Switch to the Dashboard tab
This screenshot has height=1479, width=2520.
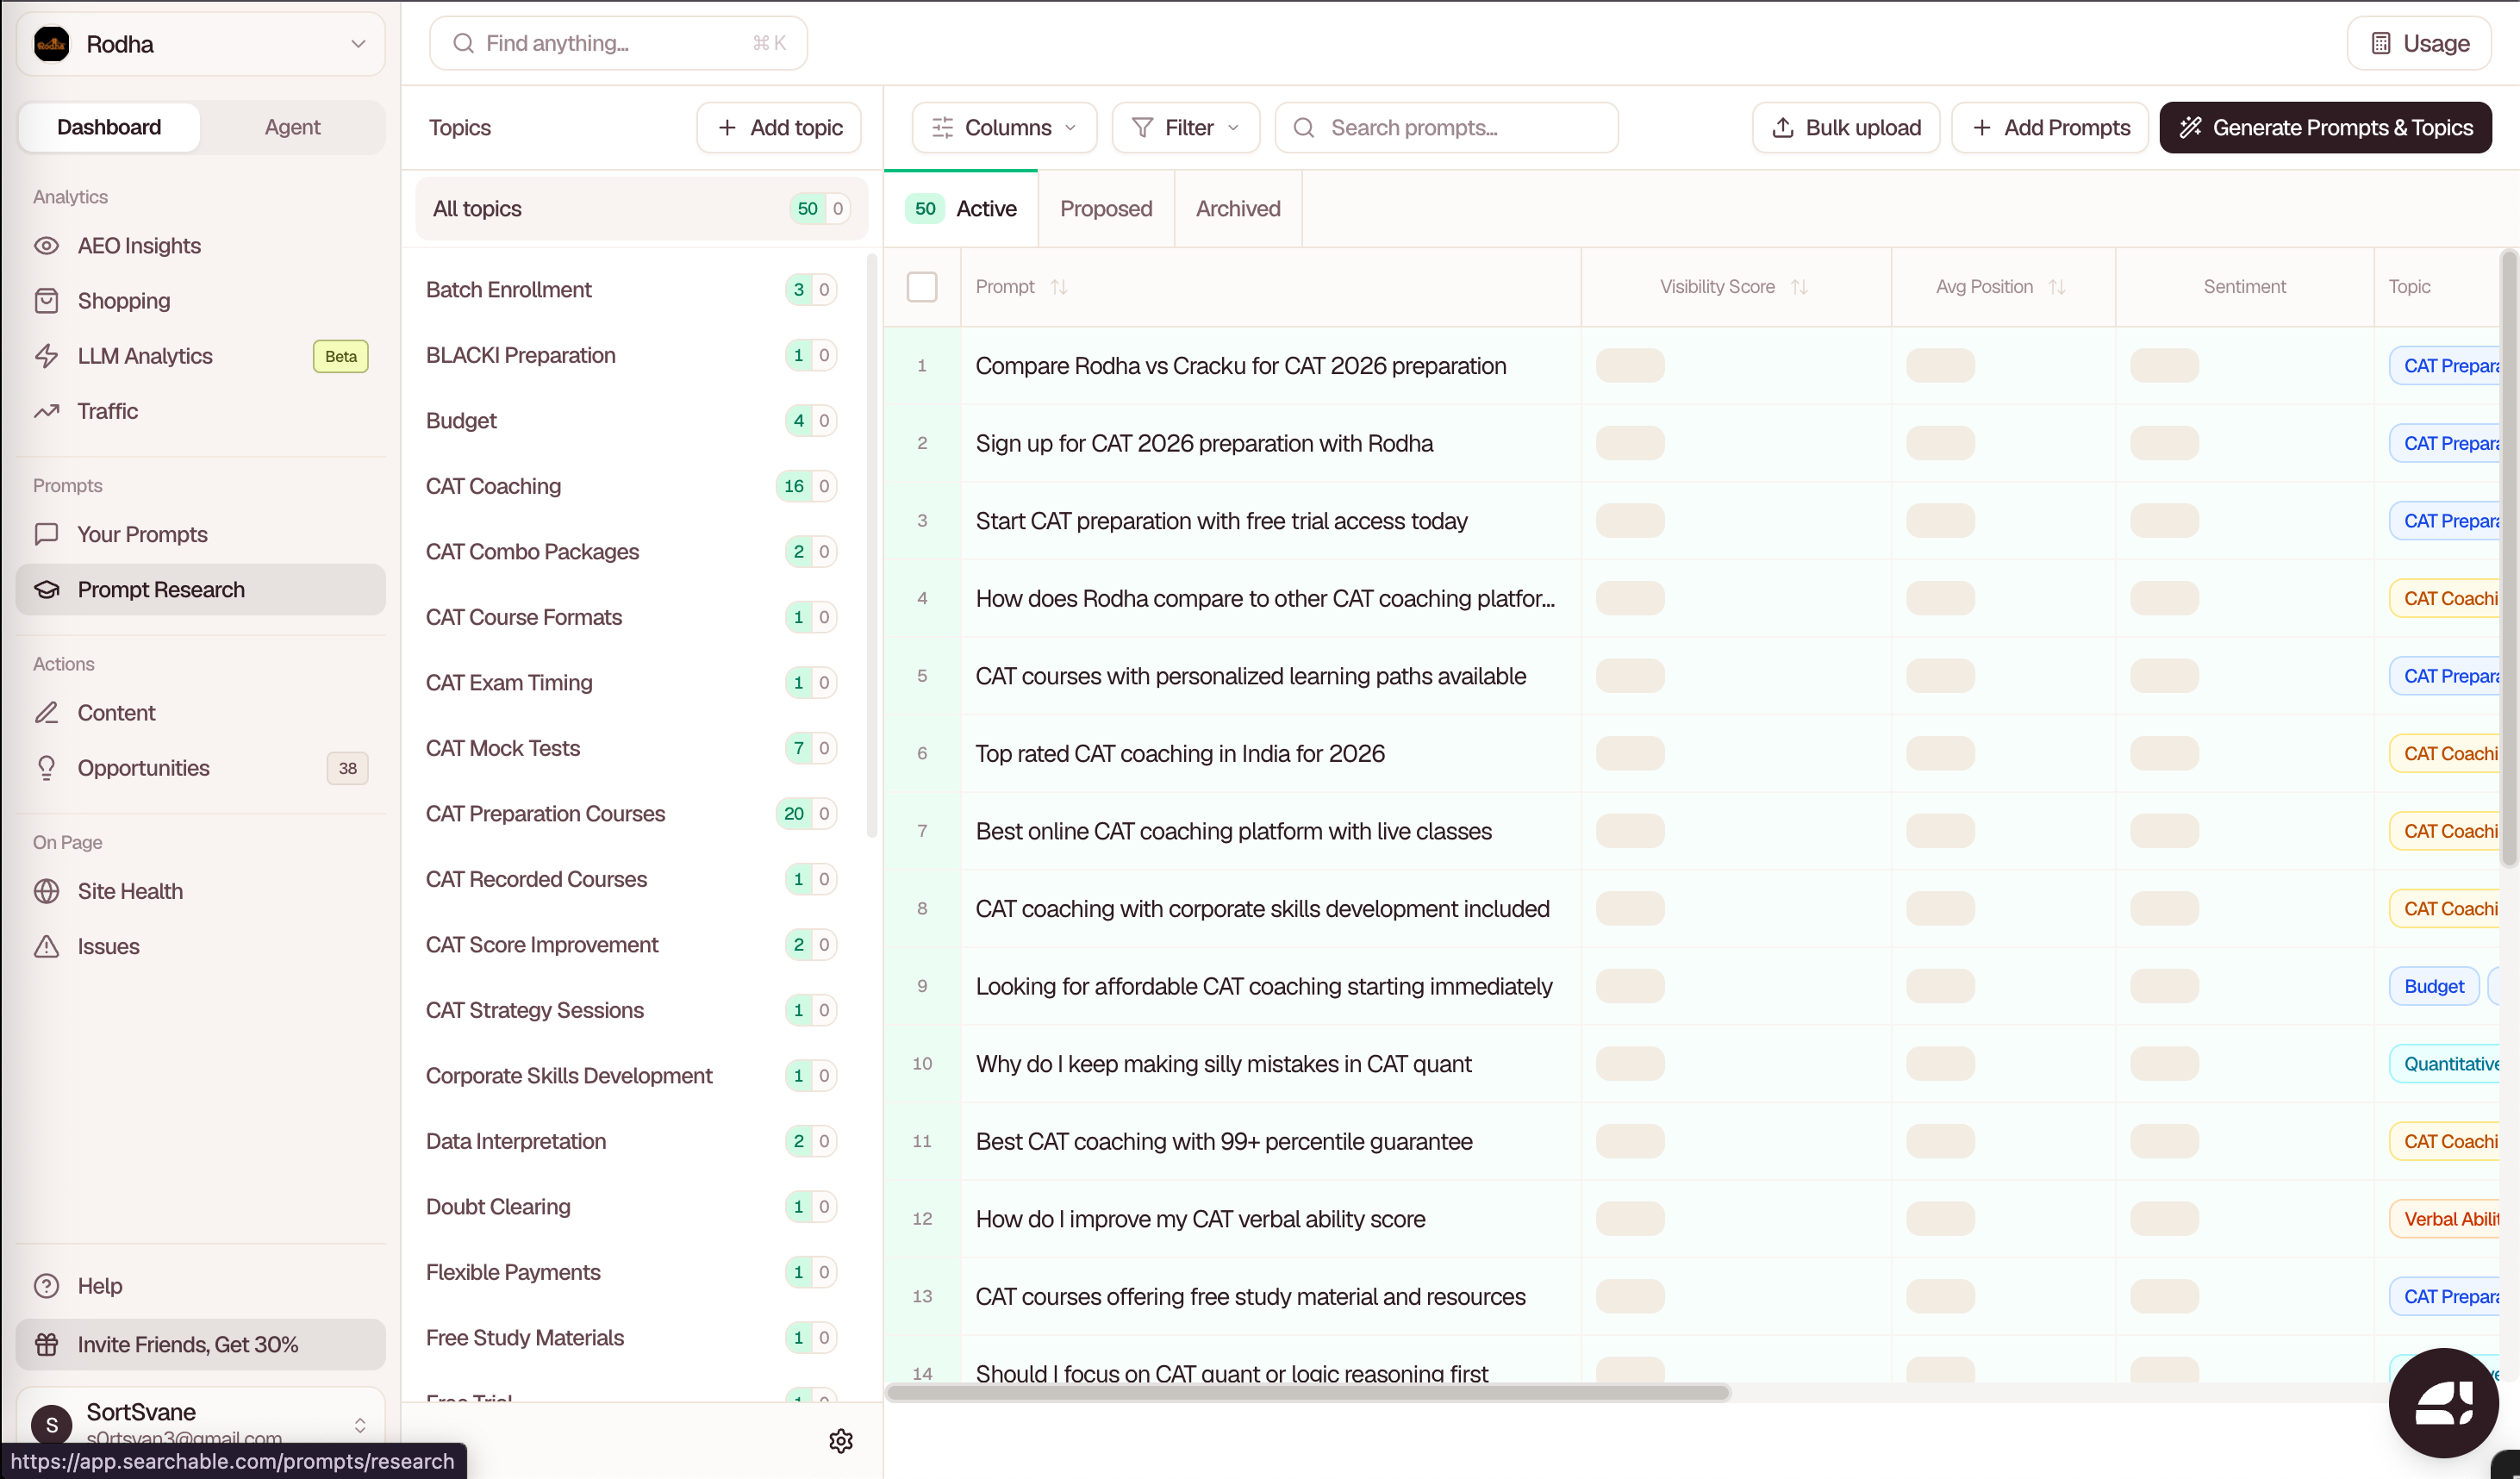[109, 127]
